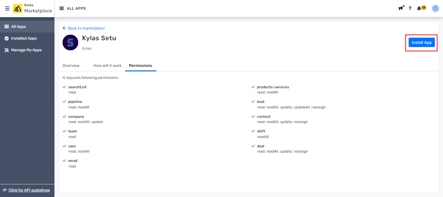
Task: Open Manage My Apps in sidebar
Action: [27, 50]
